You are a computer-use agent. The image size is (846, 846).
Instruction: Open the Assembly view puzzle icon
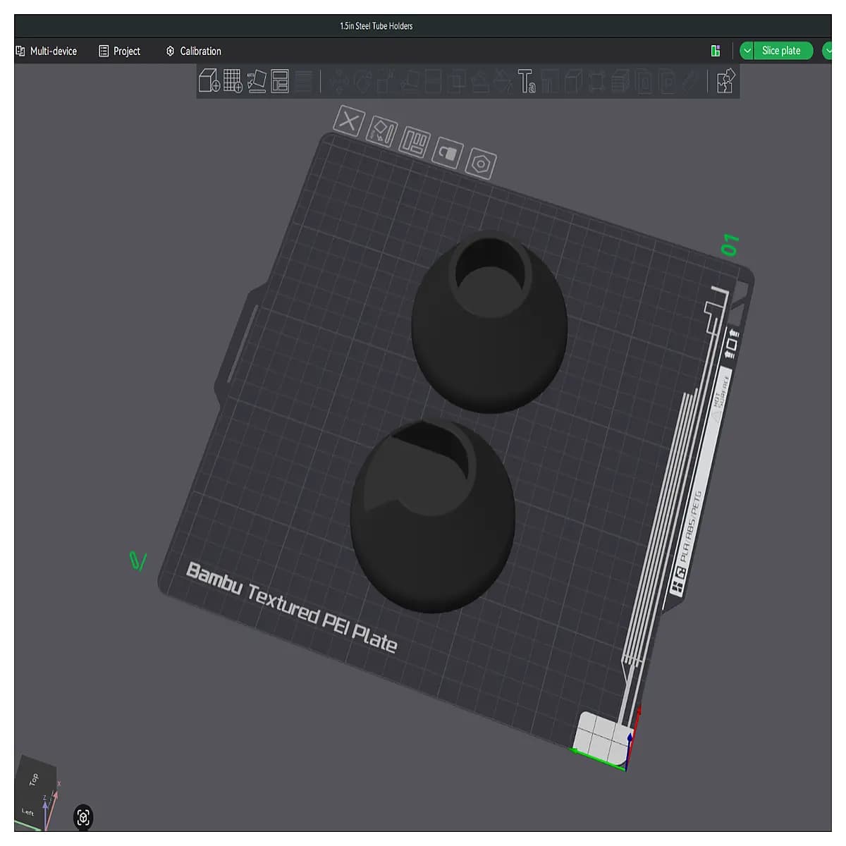point(725,81)
